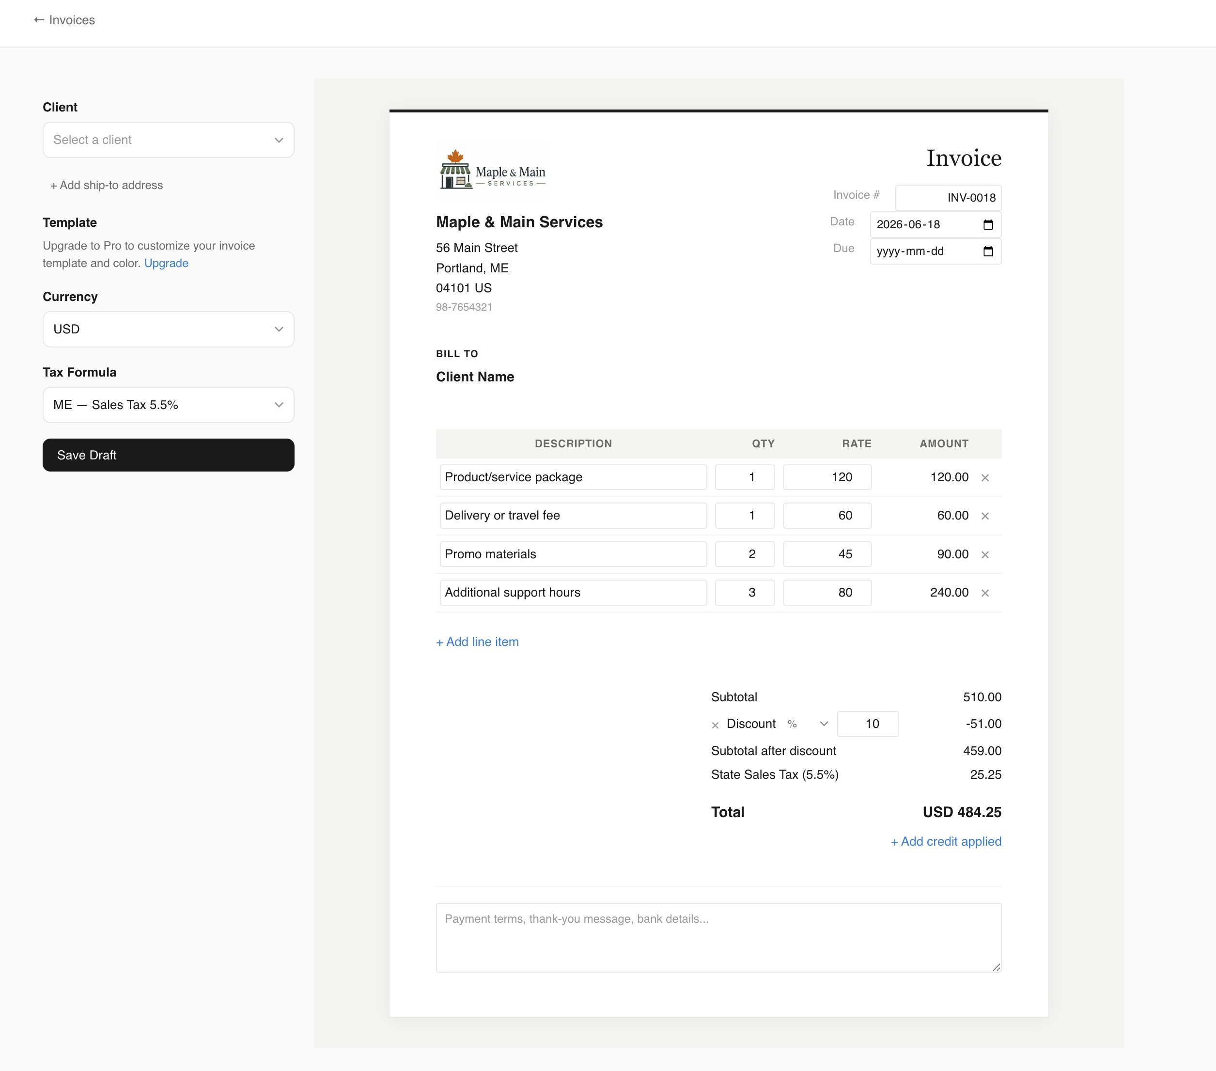Remove the Discount row
Image resolution: width=1216 pixels, height=1071 pixels.
point(715,724)
